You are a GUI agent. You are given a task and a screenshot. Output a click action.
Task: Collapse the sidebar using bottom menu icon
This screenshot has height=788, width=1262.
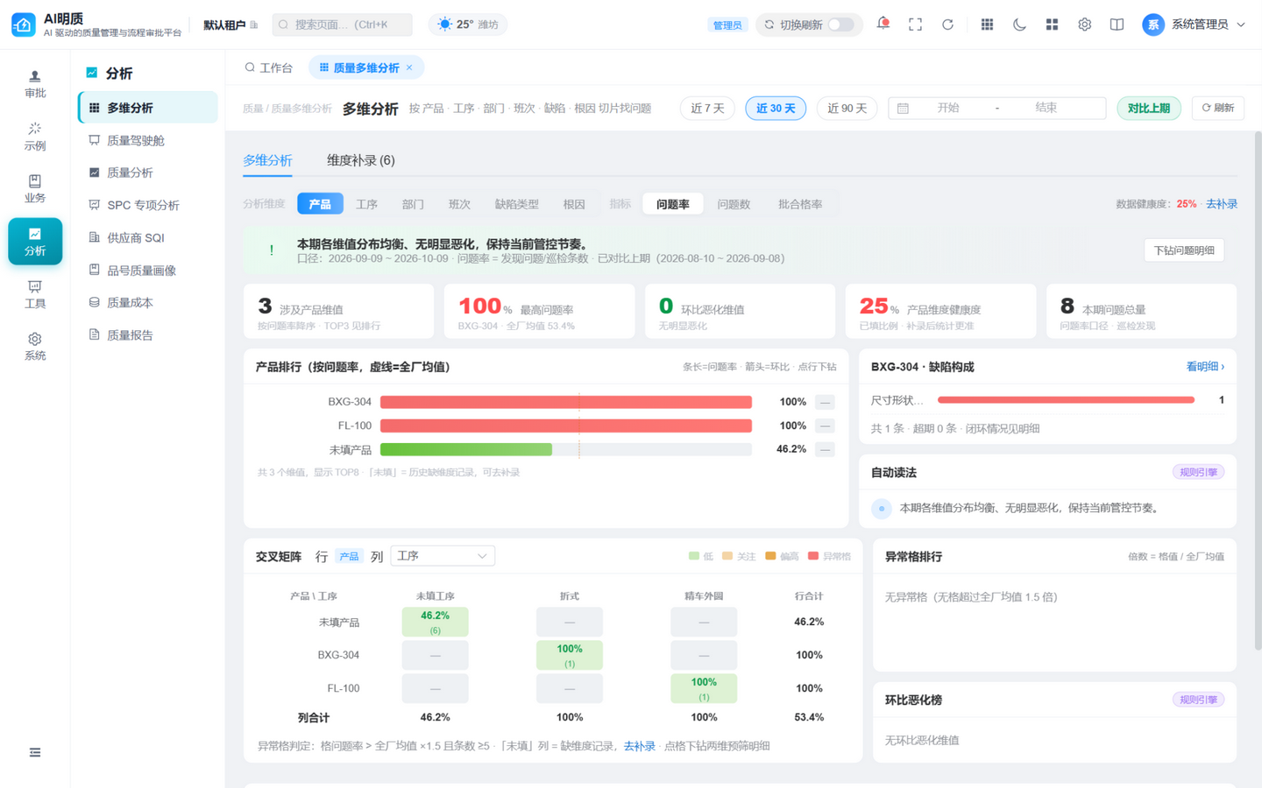[35, 752]
